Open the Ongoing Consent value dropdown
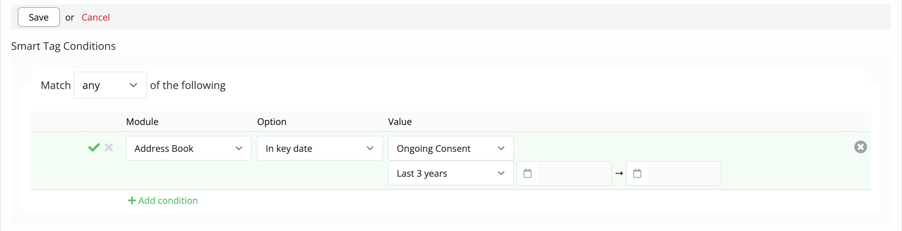The height and width of the screenshot is (231, 902). coord(451,149)
